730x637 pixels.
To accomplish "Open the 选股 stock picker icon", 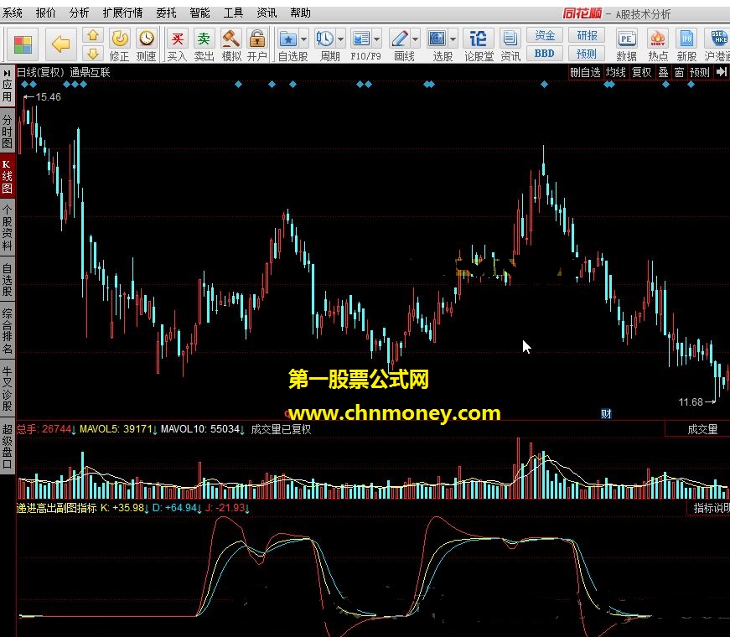I will (x=437, y=39).
